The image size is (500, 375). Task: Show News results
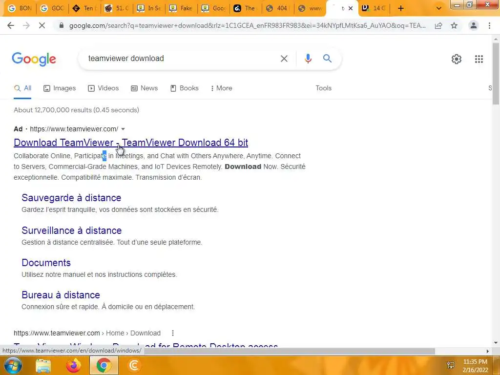[x=145, y=88]
